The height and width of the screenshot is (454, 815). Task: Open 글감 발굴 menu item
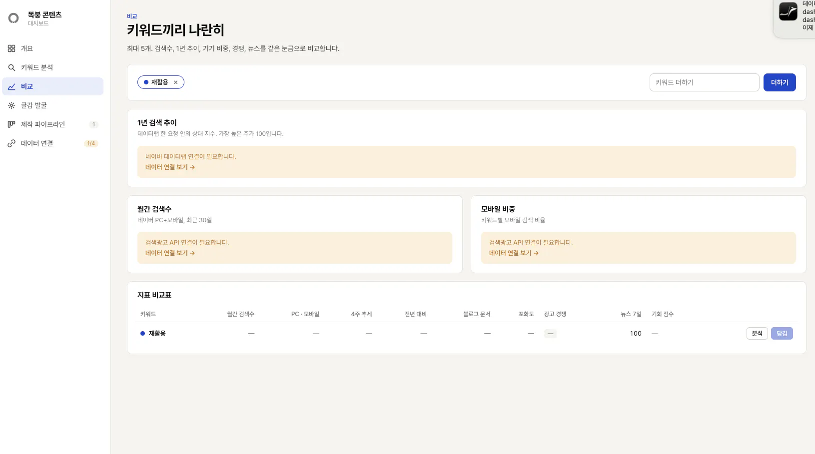pyautogui.click(x=52, y=105)
